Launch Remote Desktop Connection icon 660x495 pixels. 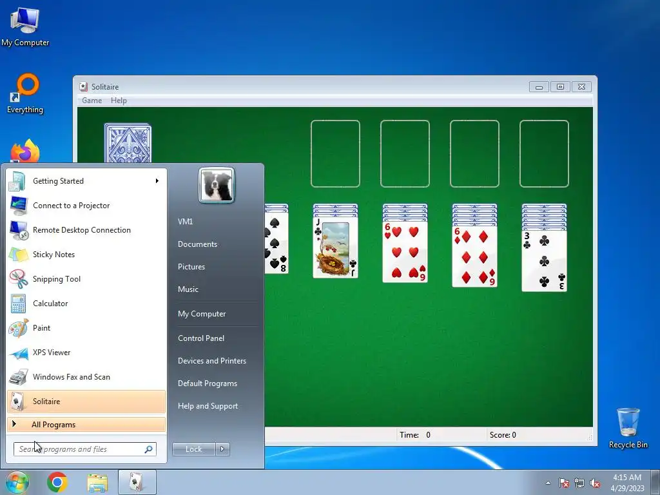coord(19,230)
